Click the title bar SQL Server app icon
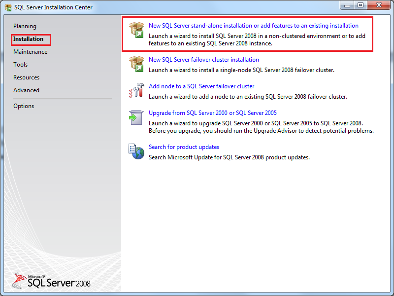 [8, 7]
